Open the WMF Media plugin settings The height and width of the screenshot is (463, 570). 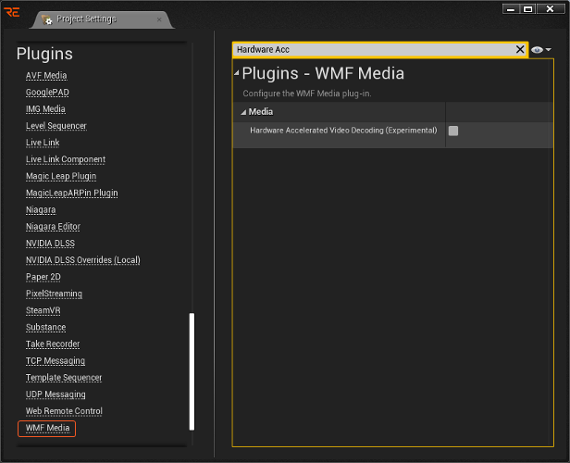pyautogui.click(x=47, y=428)
